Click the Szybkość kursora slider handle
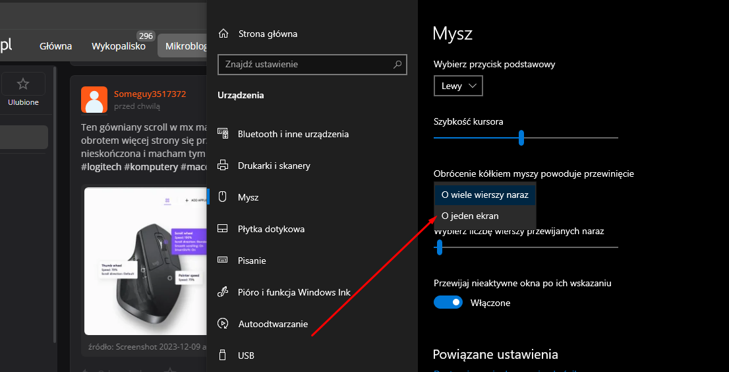 [x=521, y=137]
